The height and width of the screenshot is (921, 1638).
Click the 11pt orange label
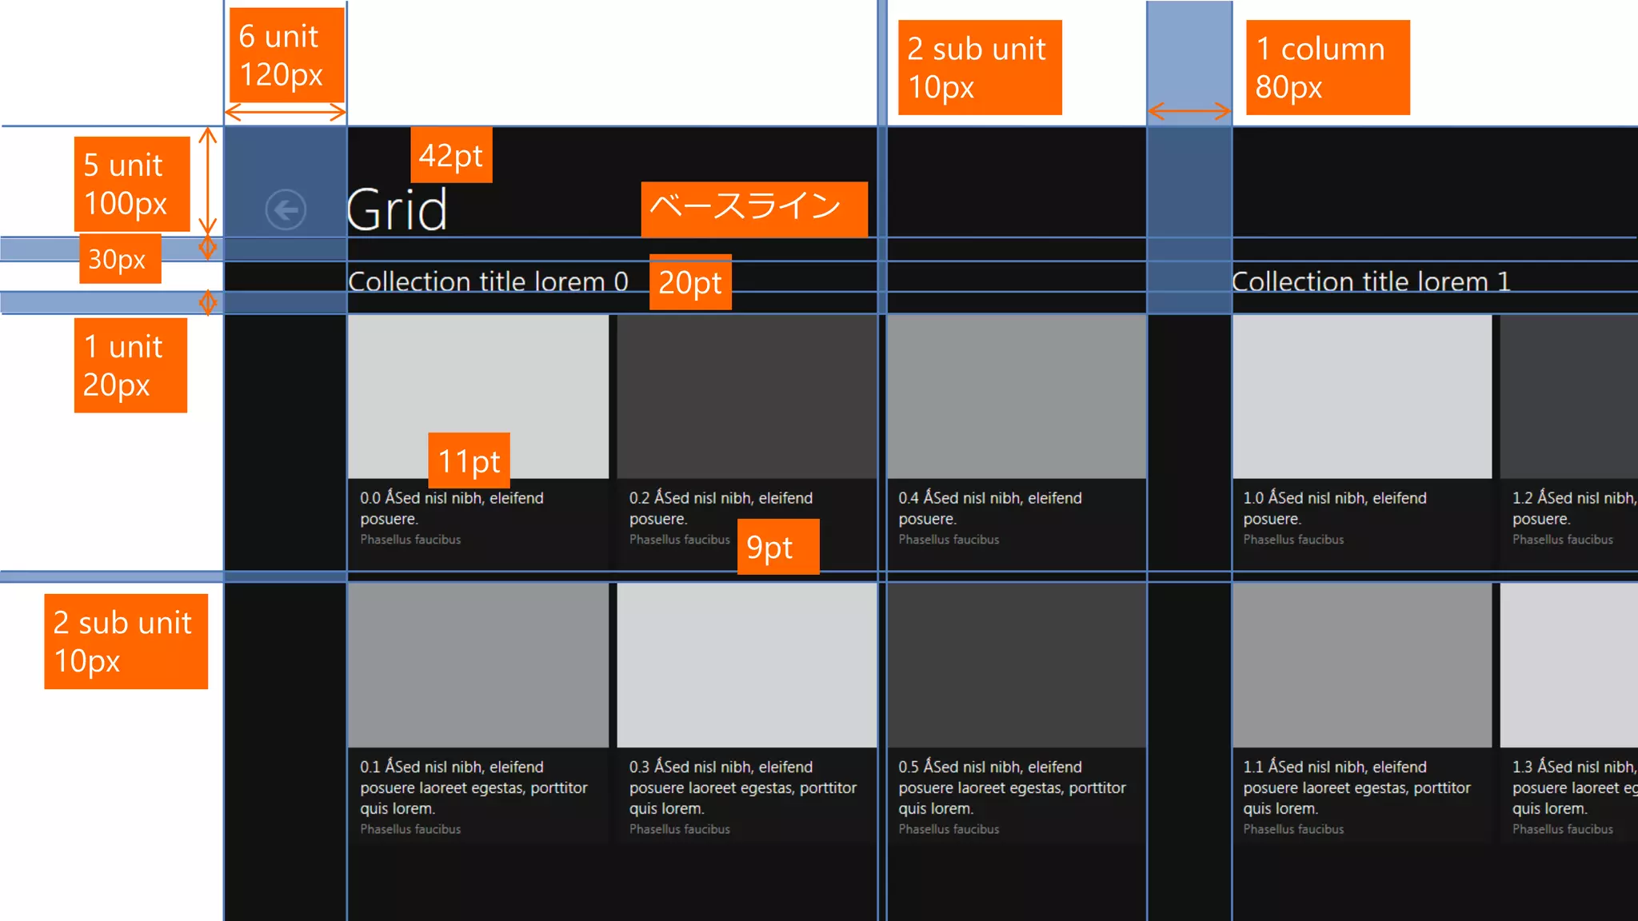(469, 460)
